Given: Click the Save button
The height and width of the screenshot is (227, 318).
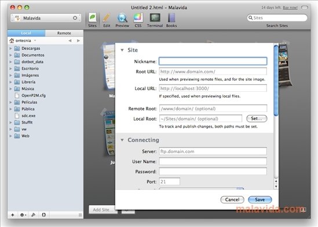Looking at the screenshot, I should coord(260,200).
